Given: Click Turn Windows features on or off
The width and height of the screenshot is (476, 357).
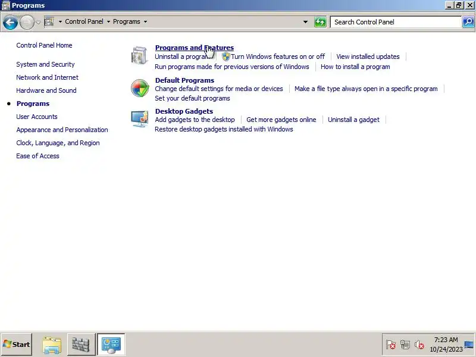Looking at the screenshot, I should (x=278, y=57).
